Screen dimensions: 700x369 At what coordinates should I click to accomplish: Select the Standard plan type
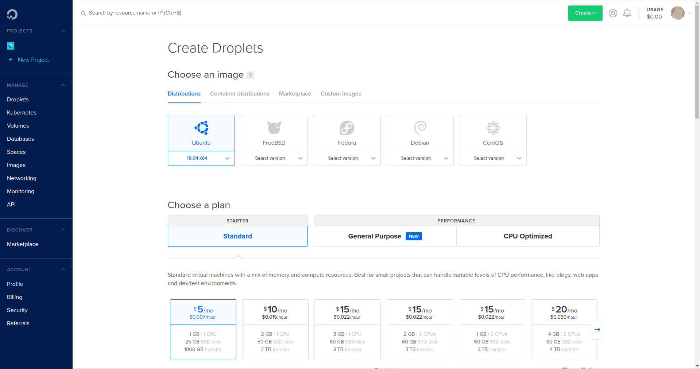237,236
